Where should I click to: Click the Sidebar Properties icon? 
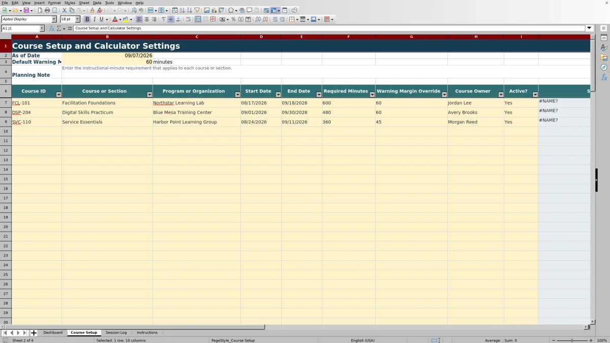coord(604,38)
